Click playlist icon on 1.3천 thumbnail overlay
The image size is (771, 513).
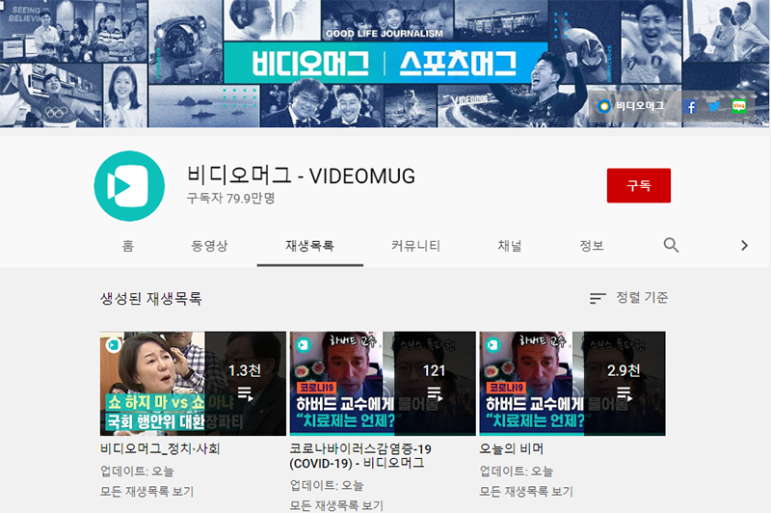point(245,393)
